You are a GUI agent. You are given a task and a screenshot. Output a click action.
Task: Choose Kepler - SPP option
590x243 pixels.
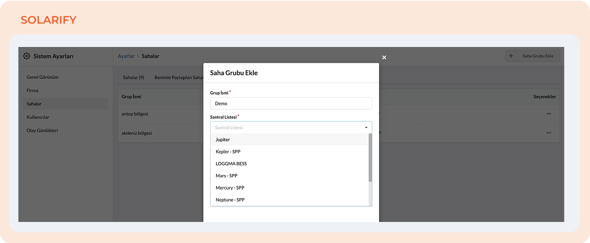pyautogui.click(x=228, y=152)
